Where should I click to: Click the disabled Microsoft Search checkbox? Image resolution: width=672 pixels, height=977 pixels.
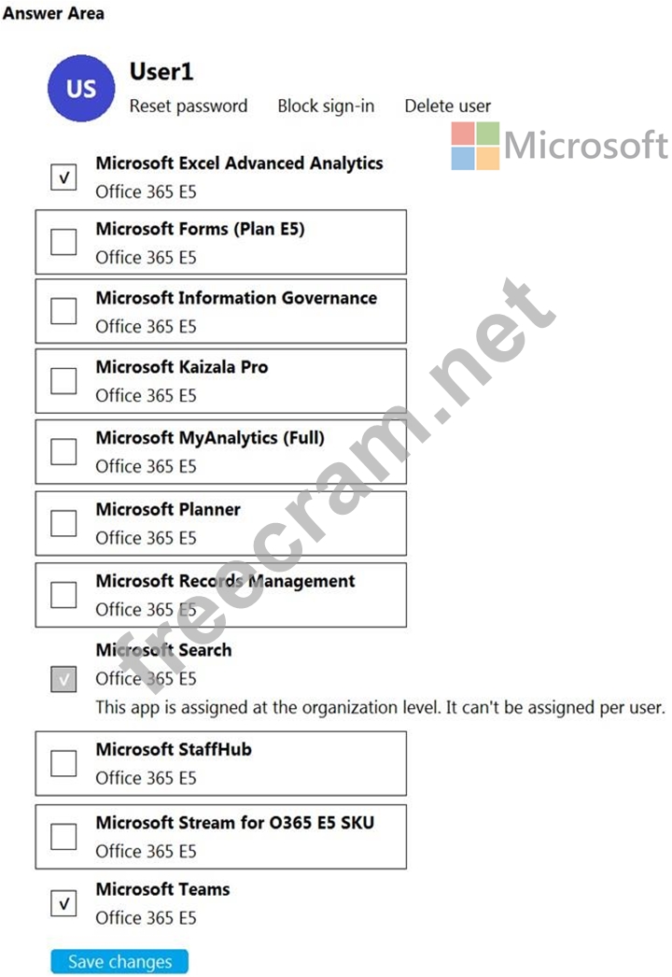63,679
